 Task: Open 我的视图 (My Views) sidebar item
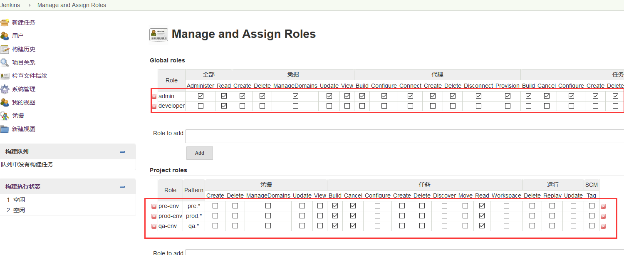click(23, 102)
